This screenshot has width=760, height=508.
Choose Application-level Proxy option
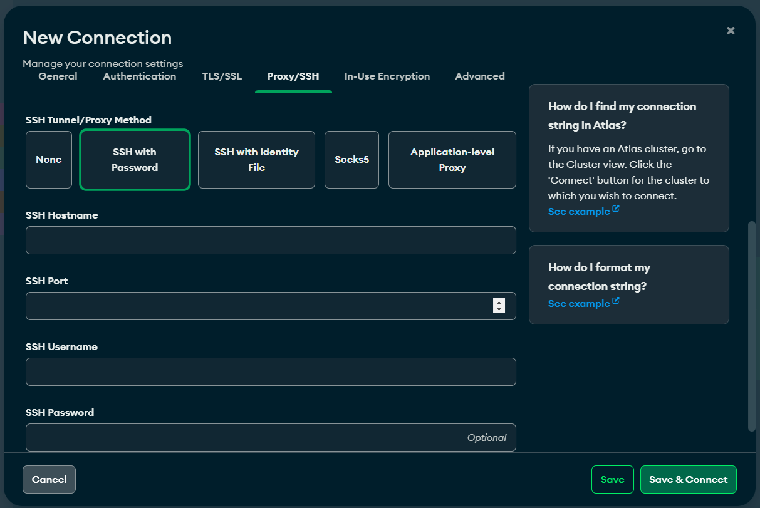point(452,160)
